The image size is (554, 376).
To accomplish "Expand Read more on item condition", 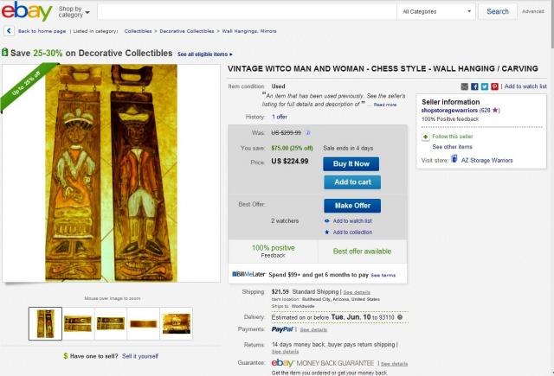I will pos(385,105).
